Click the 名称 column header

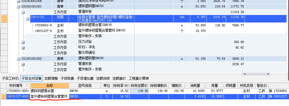50,86
